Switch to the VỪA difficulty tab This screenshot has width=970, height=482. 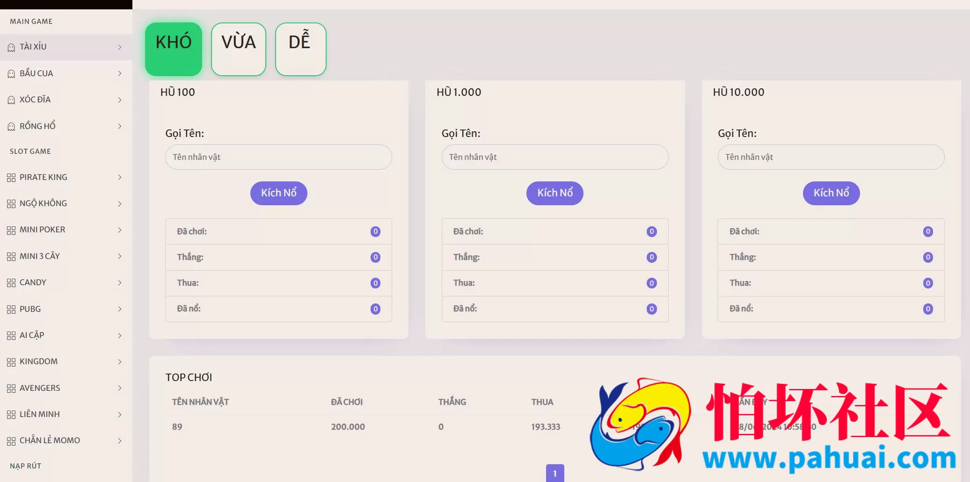click(x=239, y=49)
